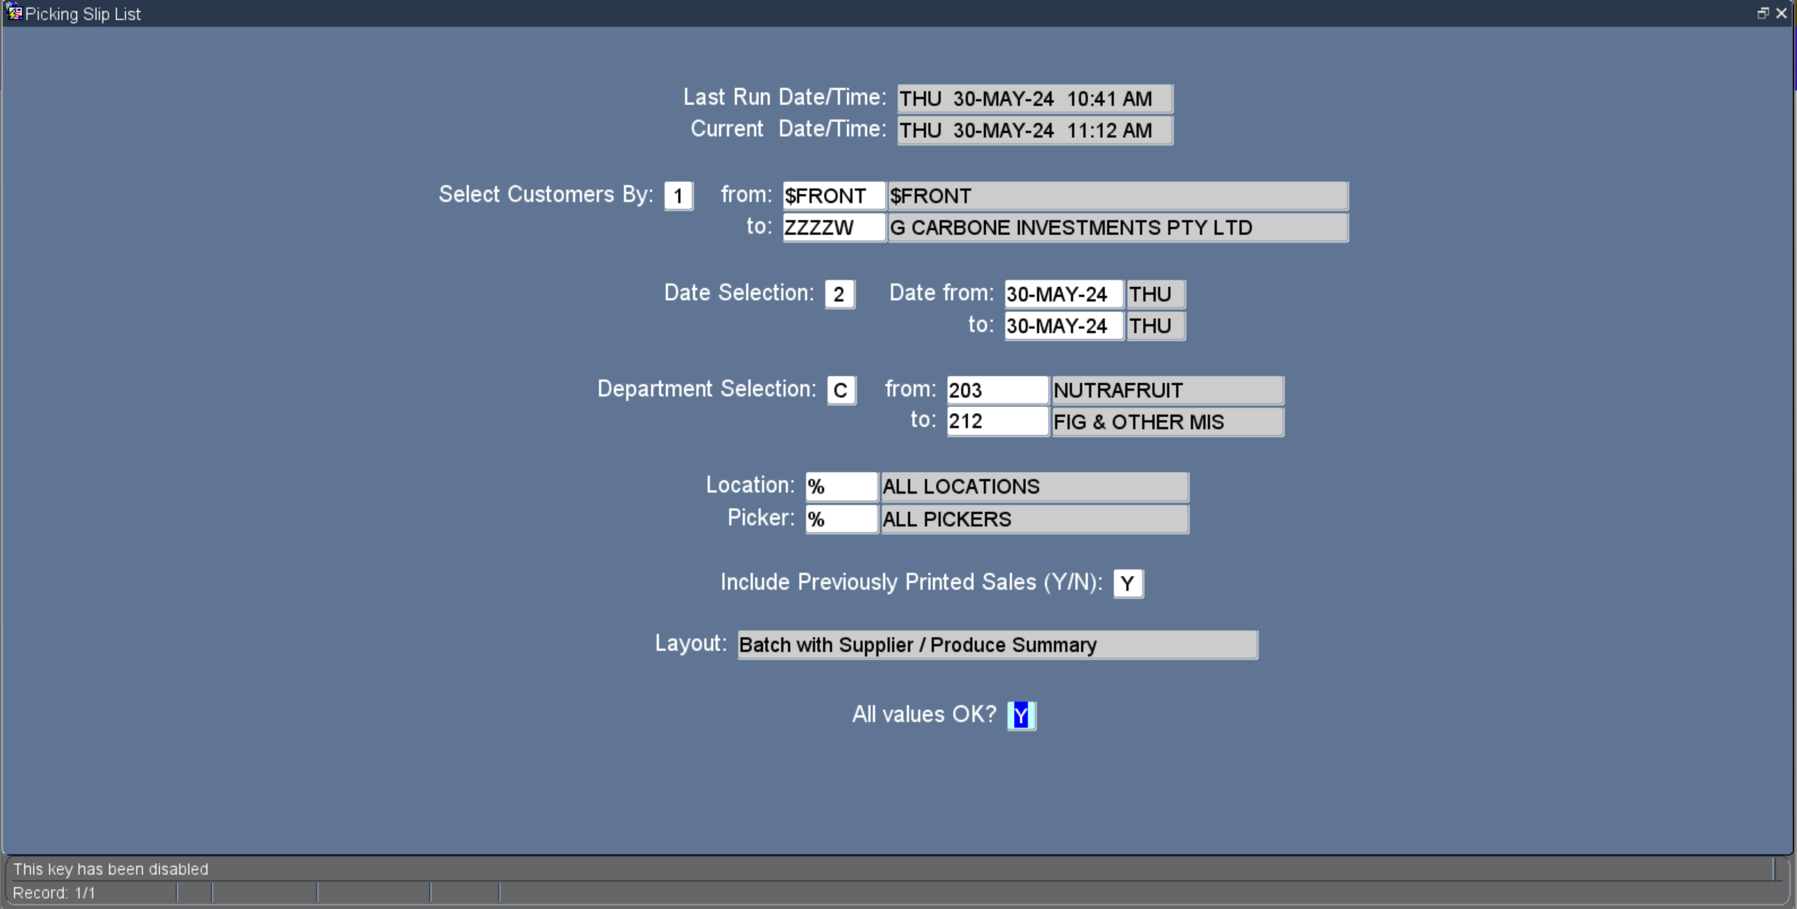Toggle Include Previously Printed Sales Y/N field
Image resolution: width=1797 pixels, height=909 pixels.
[1128, 583]
